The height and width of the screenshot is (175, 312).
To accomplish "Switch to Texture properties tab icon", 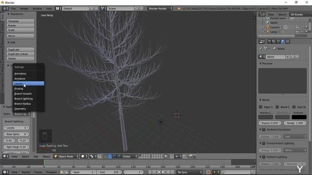I will [x=288, y=41].
